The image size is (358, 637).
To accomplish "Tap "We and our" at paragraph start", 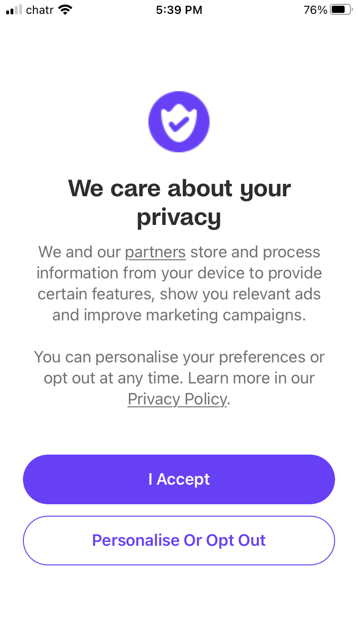I will (x=79, y=252).
